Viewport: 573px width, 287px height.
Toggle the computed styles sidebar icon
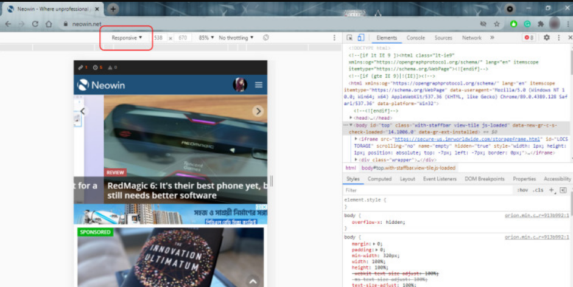563,190
